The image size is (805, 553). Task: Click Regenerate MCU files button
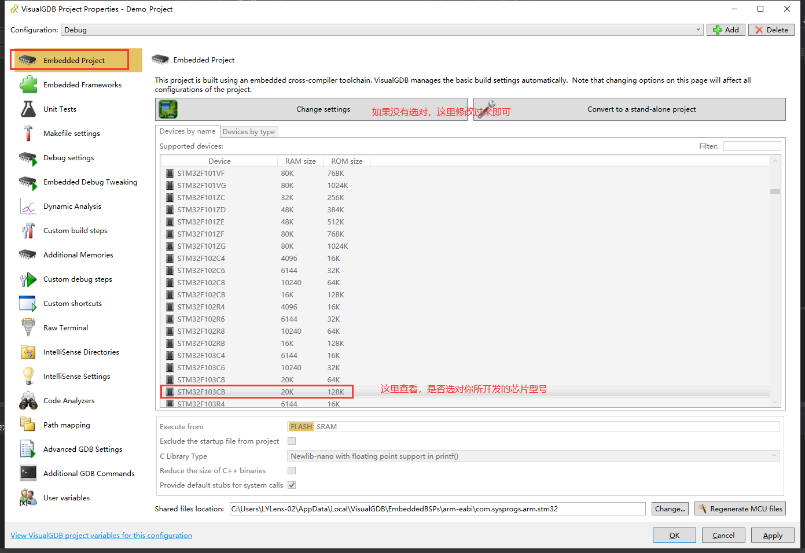pos(740,509)
